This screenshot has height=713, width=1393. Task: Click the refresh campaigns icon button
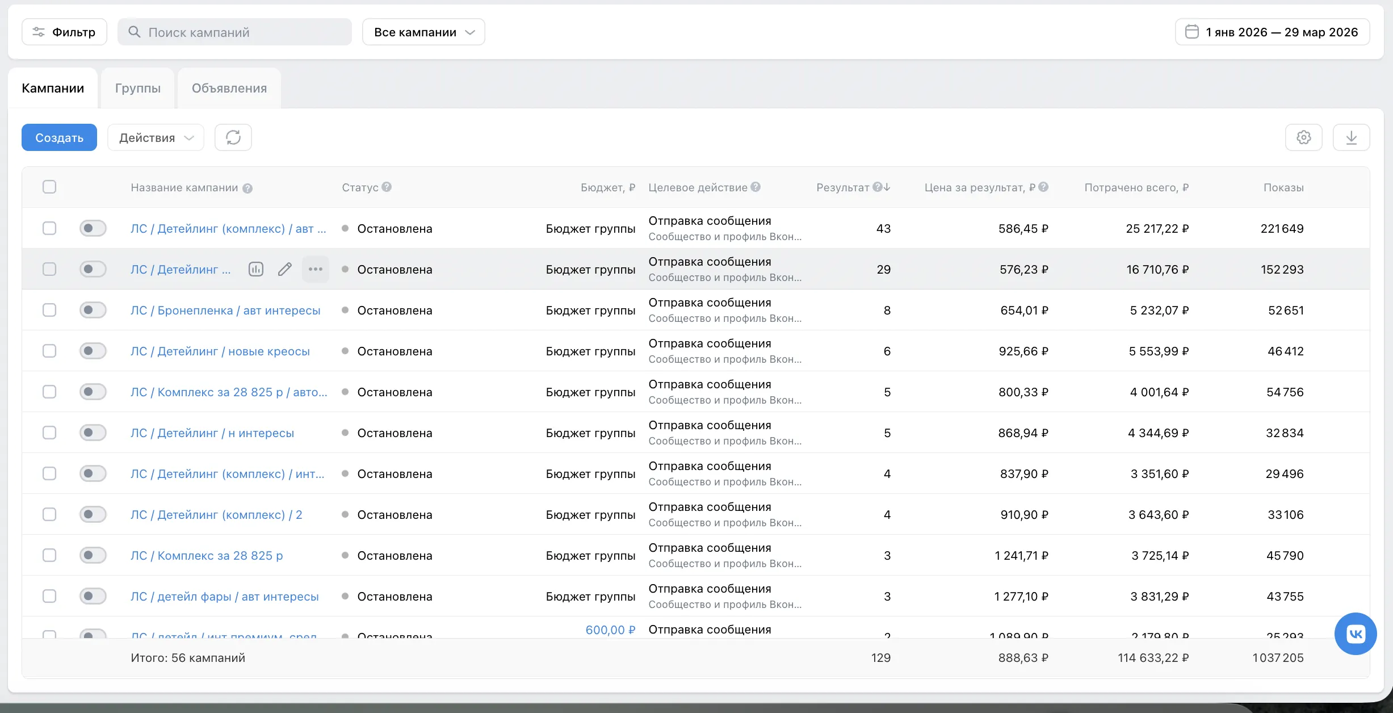[233, 137]
